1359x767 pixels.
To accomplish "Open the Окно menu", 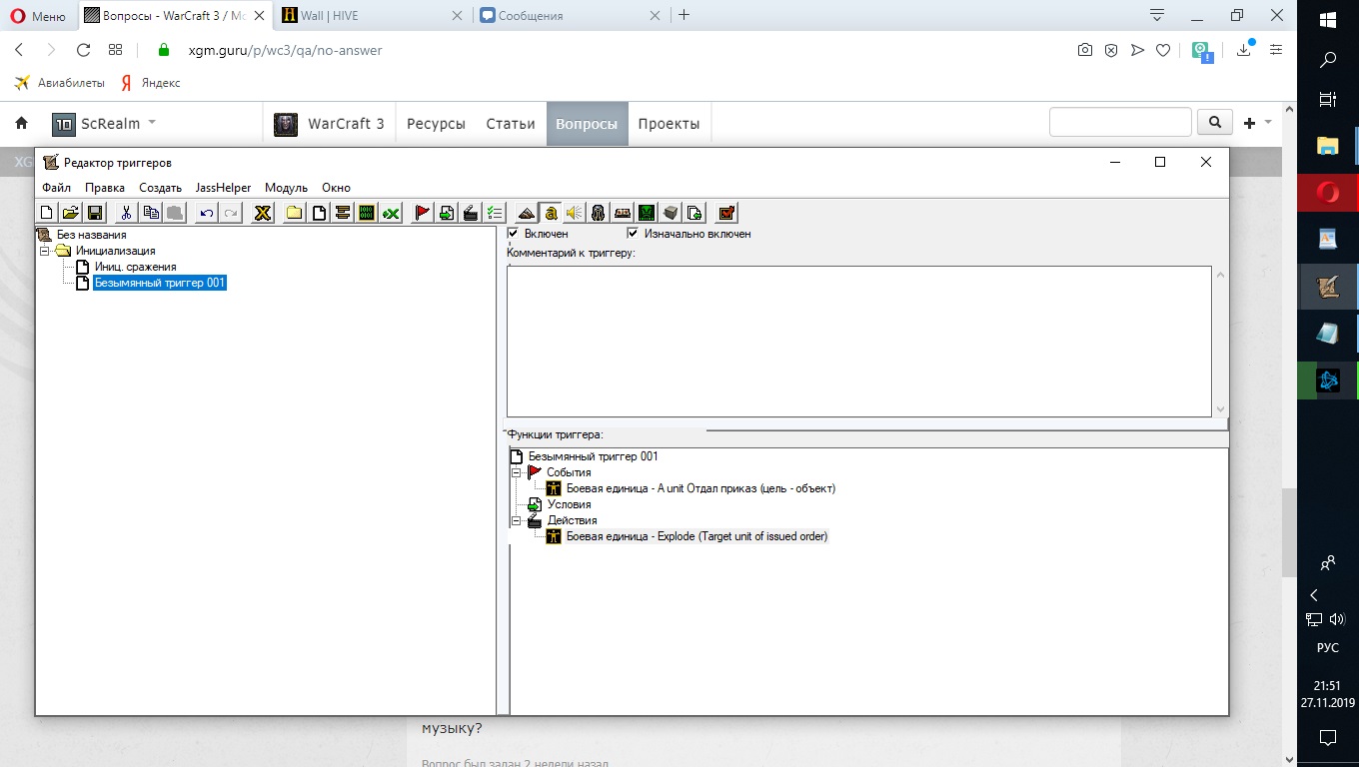I will [x=336, y=188].
